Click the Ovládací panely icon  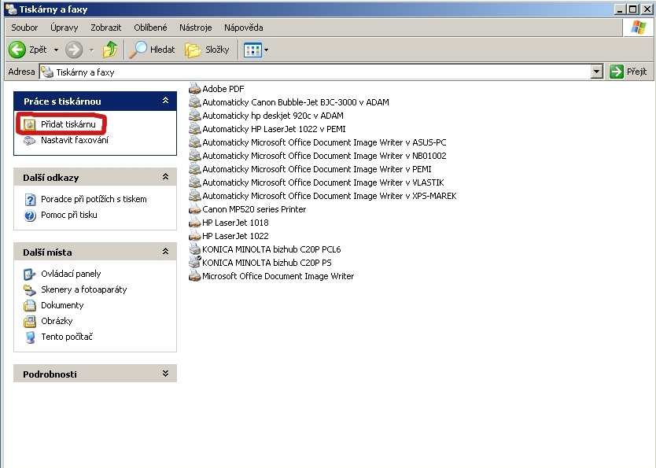click(x=29, y=275)
